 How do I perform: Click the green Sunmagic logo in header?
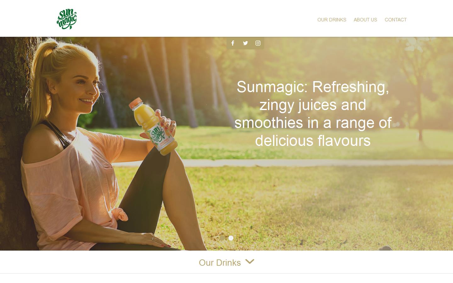pos(67,19)
